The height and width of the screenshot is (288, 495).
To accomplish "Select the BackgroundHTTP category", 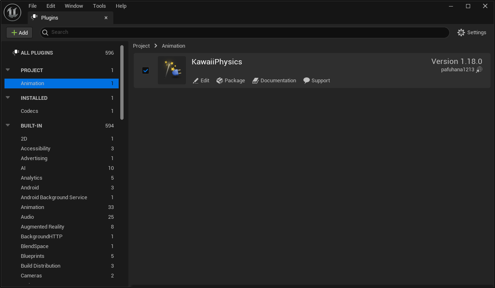I will coord(62,237).
